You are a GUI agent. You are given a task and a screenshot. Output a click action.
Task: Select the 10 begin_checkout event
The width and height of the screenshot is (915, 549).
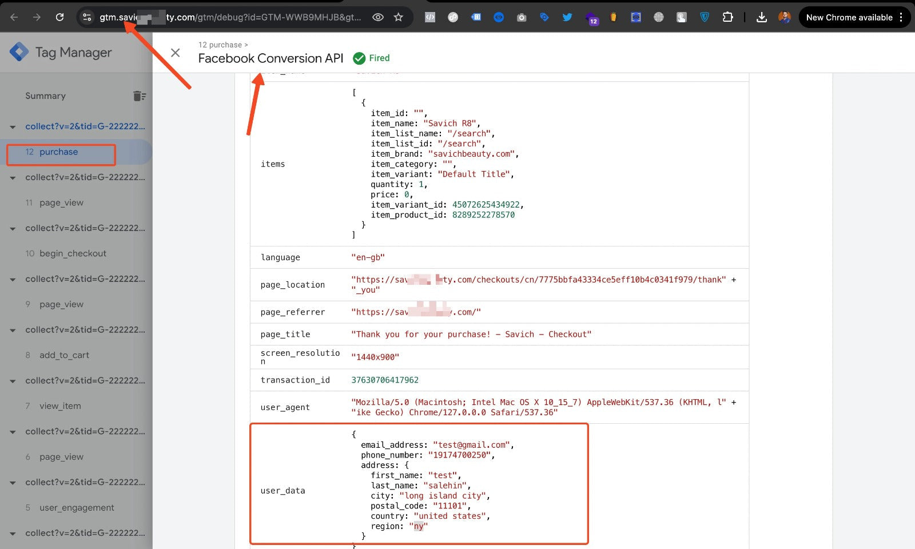coord(73,253)
